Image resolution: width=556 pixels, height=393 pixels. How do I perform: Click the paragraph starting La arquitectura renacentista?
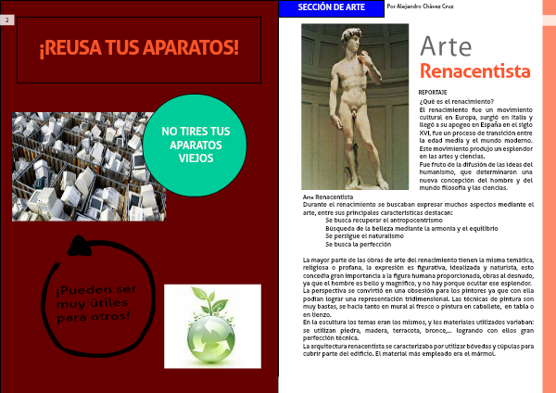pyautogui.click(x=419, y=349)
